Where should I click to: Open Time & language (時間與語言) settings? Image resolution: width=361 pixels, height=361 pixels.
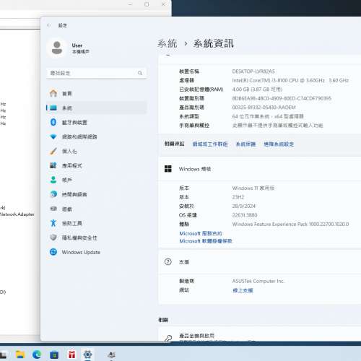96,194
